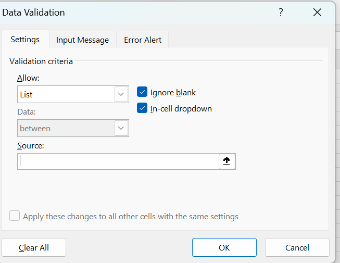The image size is (340, 263).
Task: Click the Clear All button
Action: click(34, 247)
